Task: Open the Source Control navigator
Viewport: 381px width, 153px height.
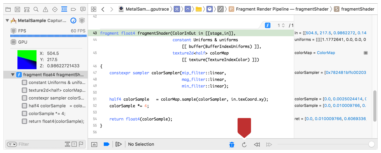Action: coord(17,9)
